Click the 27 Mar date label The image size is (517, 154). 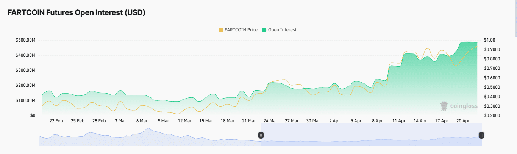pyautogui.click(x=292, y=121)
